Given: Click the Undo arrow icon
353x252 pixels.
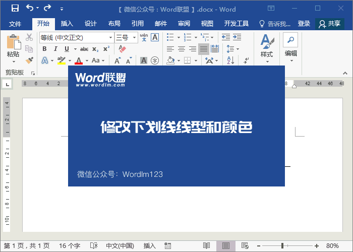Looking at the screenshot, I should pyautogui.click(x=30, y=8).
